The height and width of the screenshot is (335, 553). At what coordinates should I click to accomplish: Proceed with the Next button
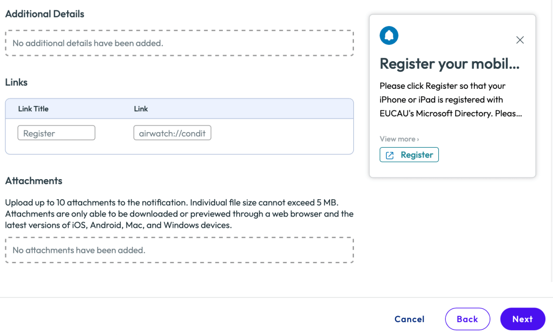click(523, 319)
